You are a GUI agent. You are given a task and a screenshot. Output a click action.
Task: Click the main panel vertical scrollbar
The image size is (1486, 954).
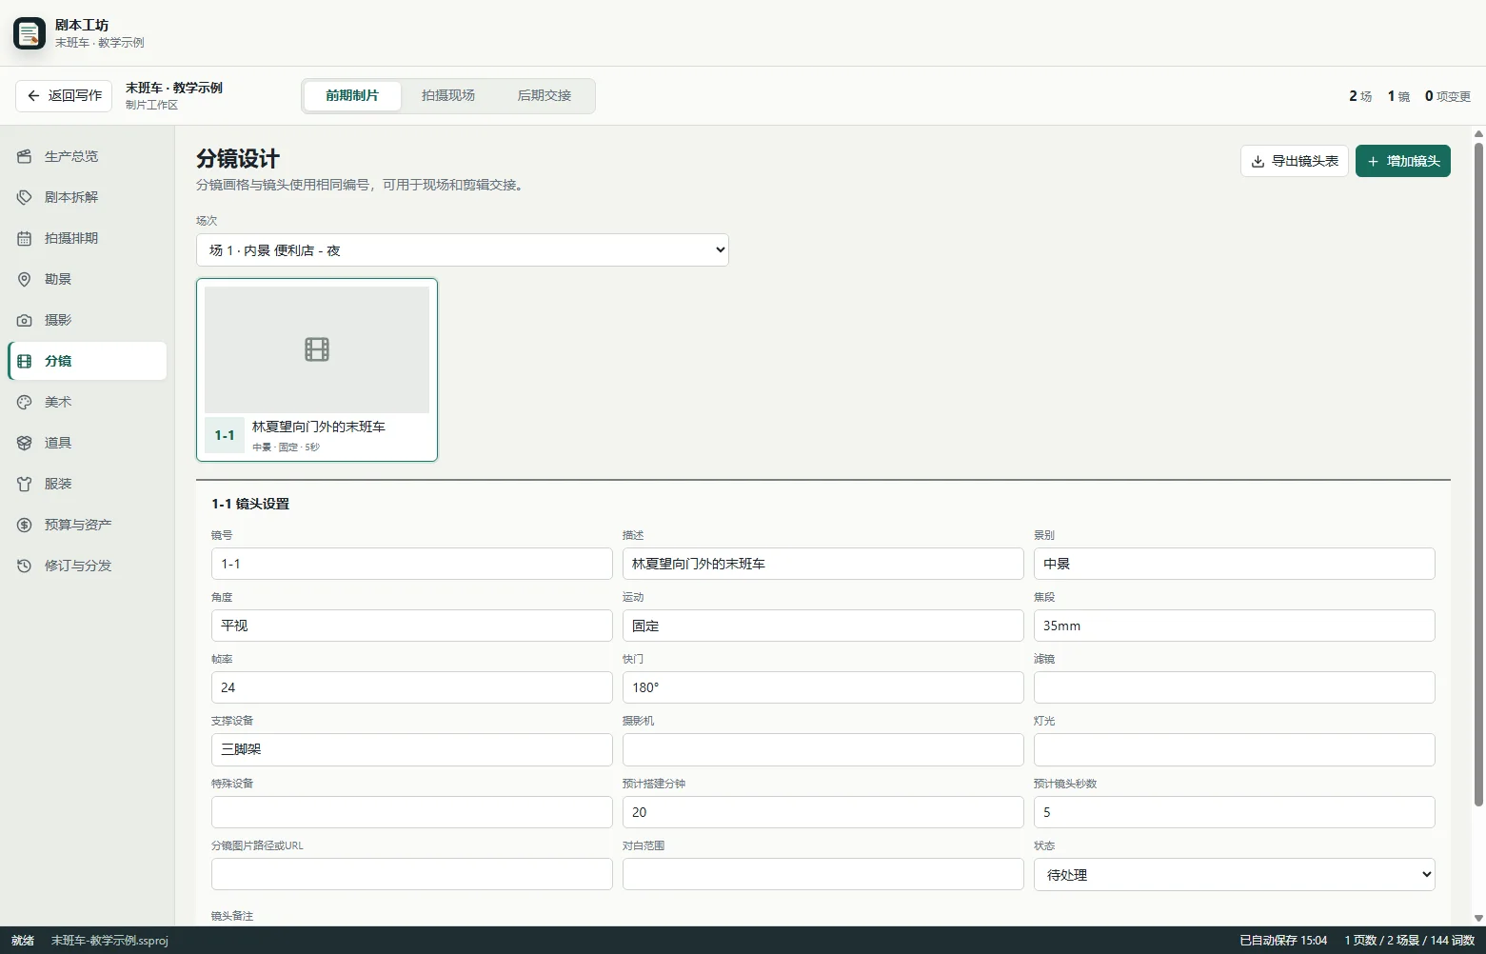pyautogui.click(x=1478, y=476)
